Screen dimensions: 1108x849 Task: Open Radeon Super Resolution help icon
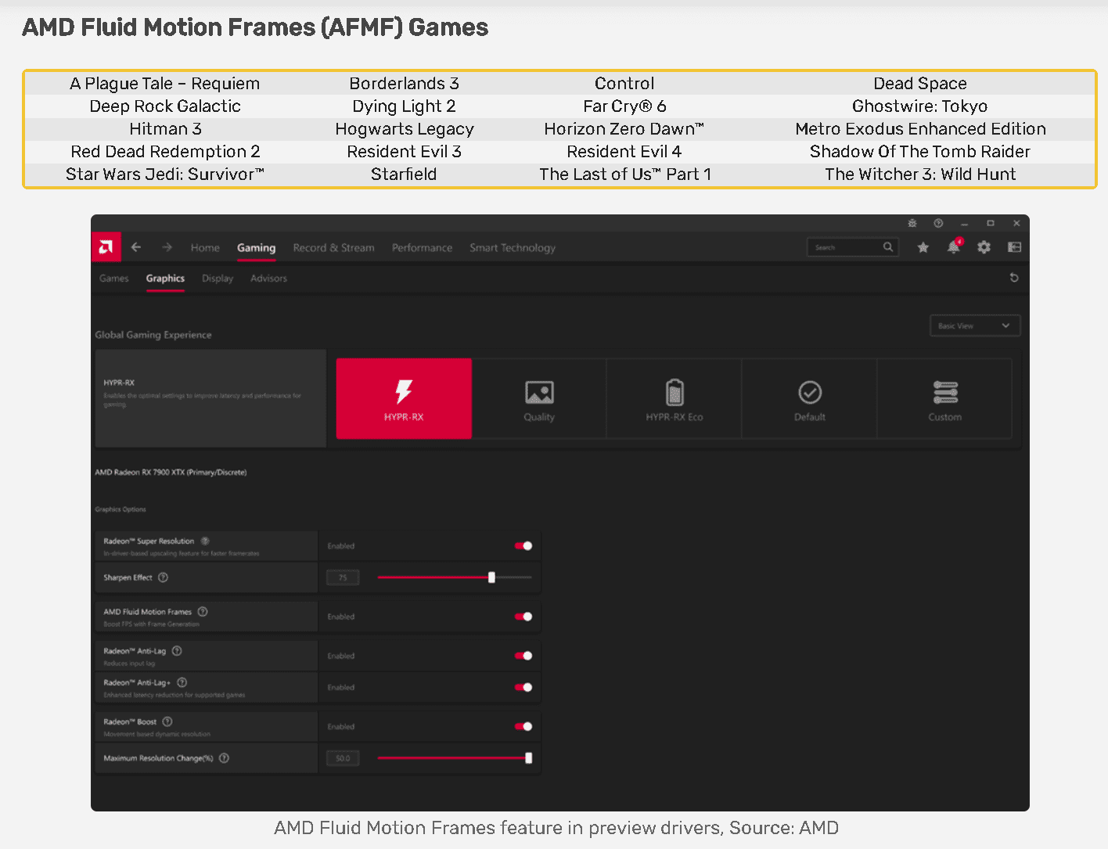205,541
